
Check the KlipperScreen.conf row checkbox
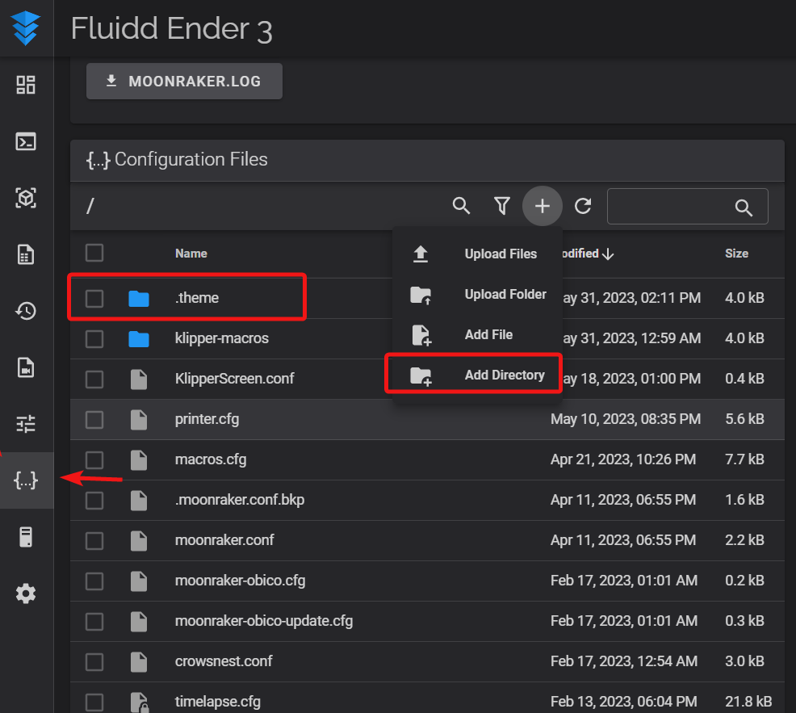pos(94,379)
